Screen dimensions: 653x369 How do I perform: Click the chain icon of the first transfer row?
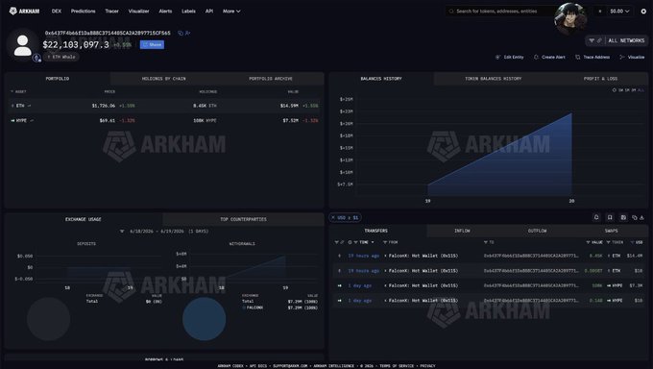pos(339,256)
